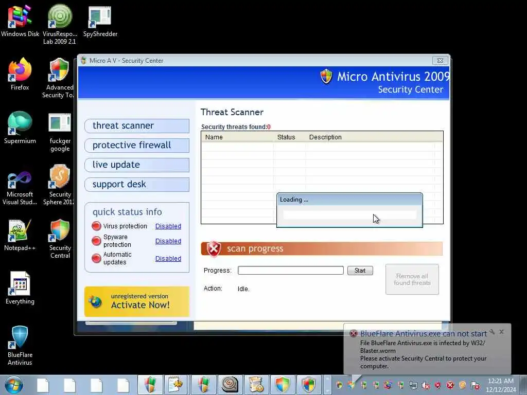Open the box-with-clock taskbar item
The width and height of the screenshot is (527, 395).
click(256, 385)
